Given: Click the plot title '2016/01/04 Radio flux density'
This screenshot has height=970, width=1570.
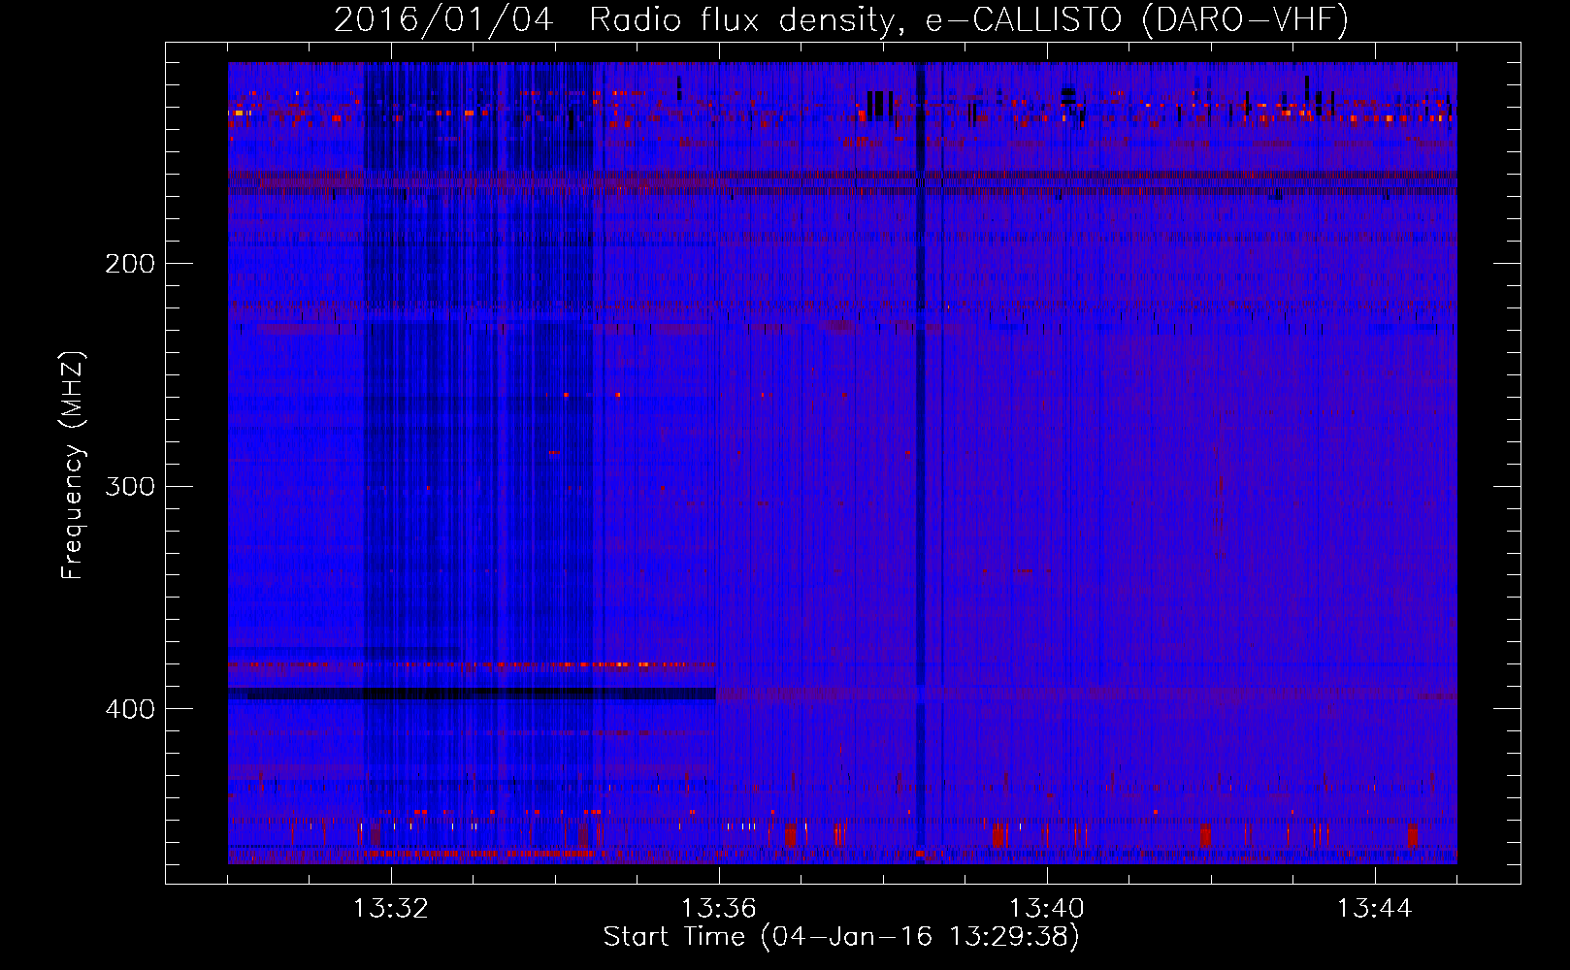Looking at the screenshot, I should click(x=618, y=20).
